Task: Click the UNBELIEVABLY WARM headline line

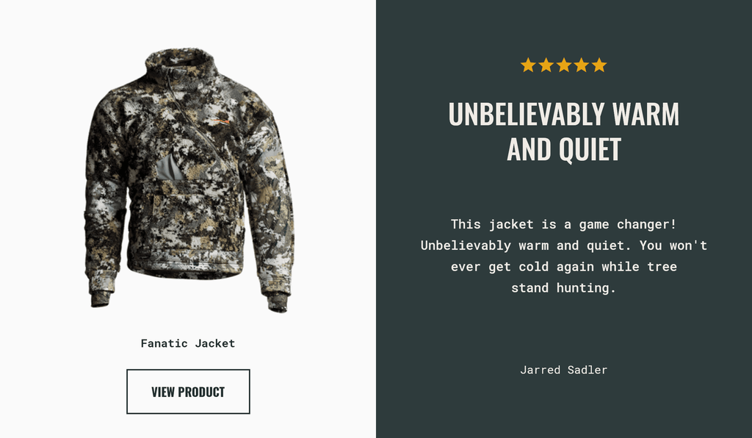Action: coord(563,114)
